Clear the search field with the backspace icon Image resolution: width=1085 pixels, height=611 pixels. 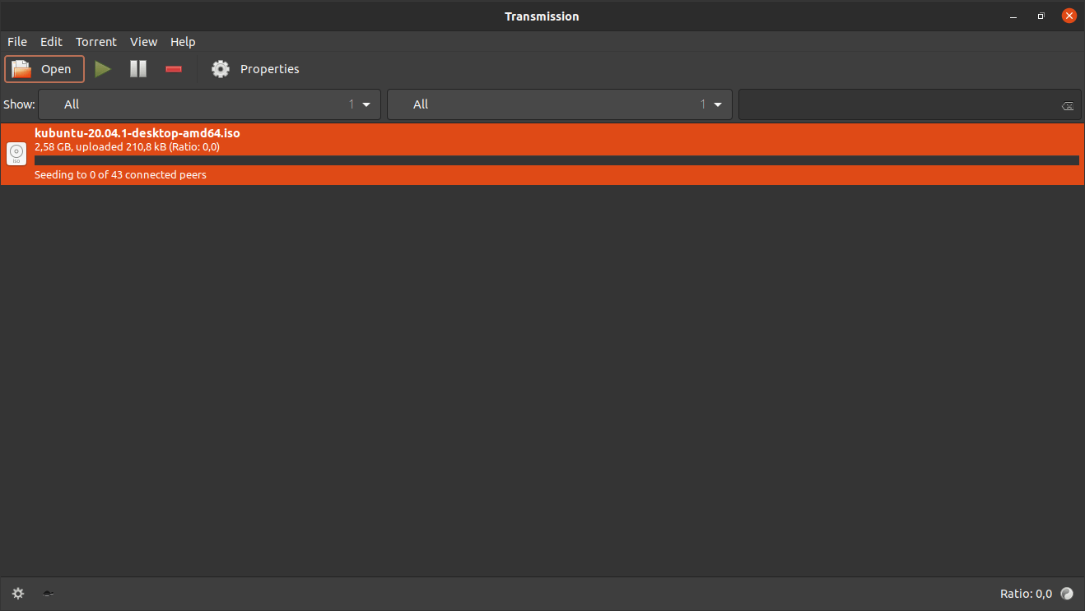click(1067, 105)
